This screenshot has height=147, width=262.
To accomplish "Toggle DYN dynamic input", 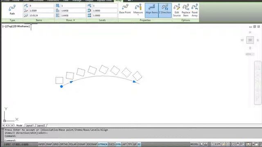I will point(118,144).
